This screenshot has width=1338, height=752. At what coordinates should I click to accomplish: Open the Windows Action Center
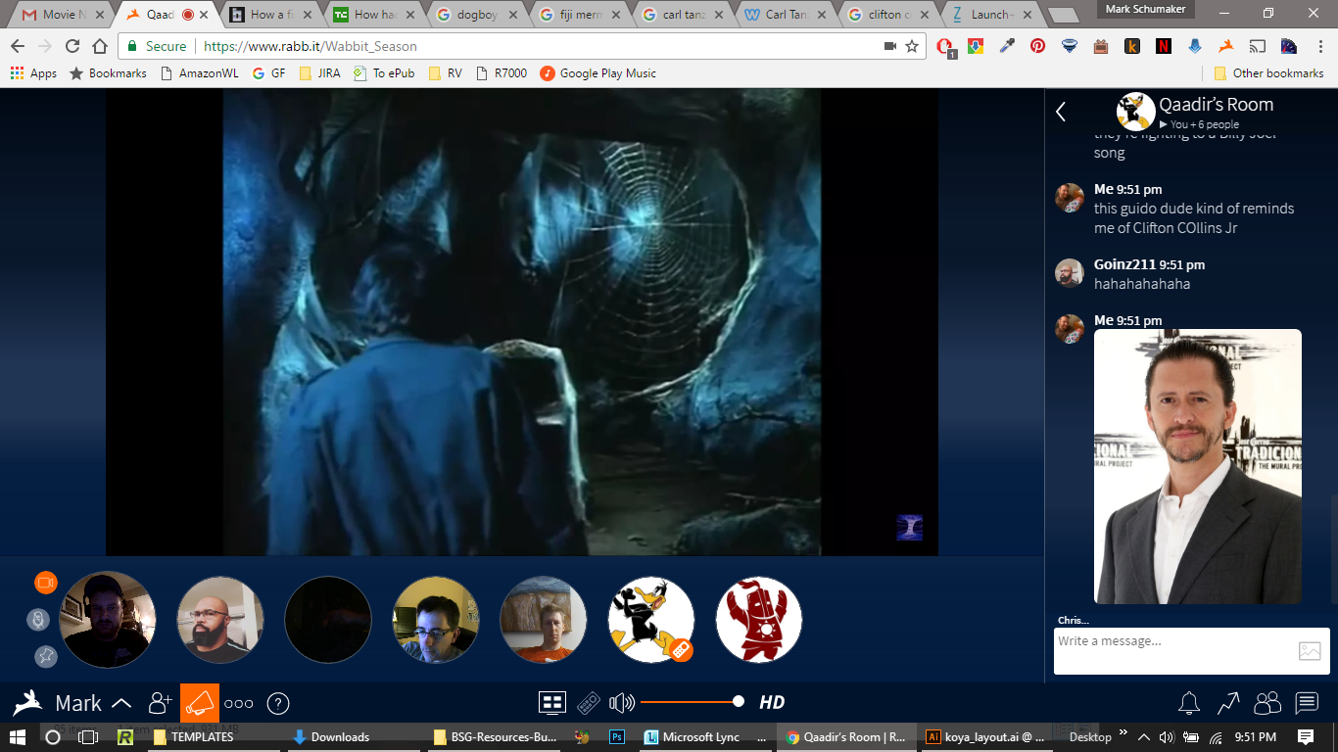click(x=1306, y=737)
